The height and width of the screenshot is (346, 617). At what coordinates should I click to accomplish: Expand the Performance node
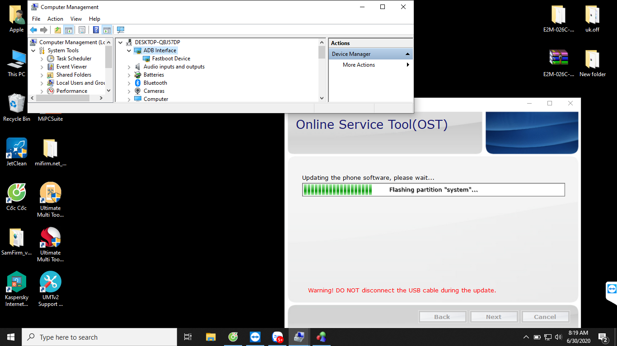(x=42, y=91)
